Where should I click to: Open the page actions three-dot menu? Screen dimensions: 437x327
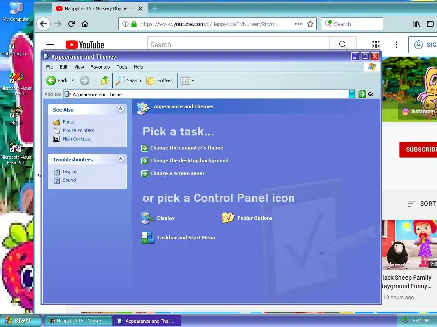[298, 24]
